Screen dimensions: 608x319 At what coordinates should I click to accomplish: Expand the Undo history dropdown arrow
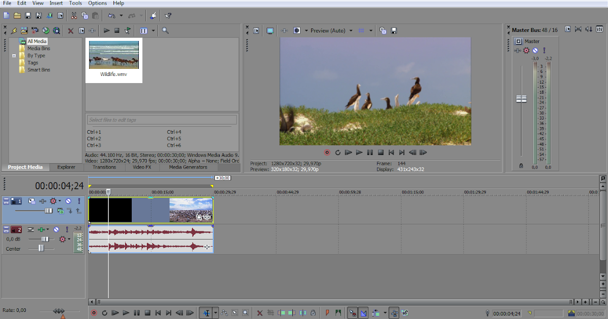coord(121,16)
